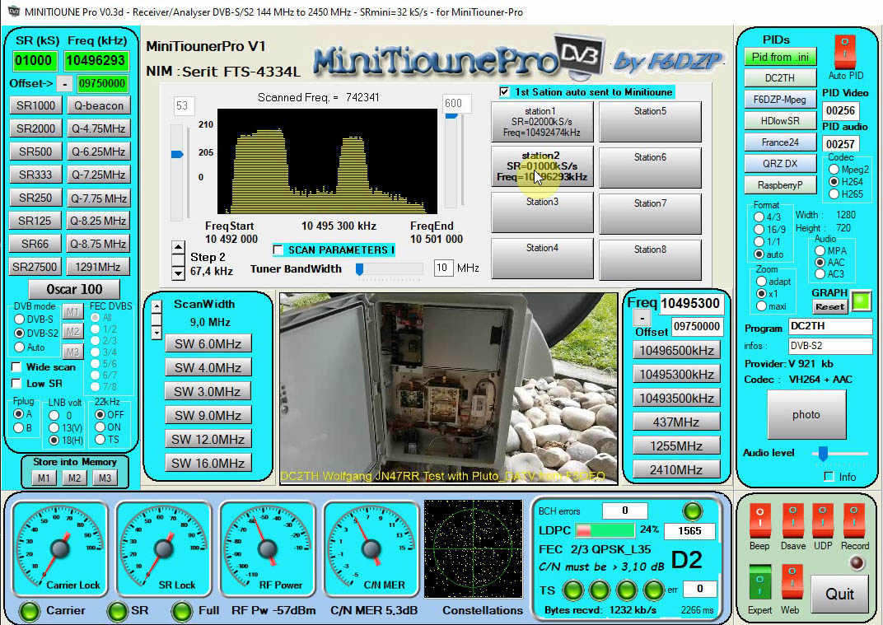Click the app icon in title bar
The height and width of the screenshot is (625, 883).
pyautogui.click(x=13, y=12)
